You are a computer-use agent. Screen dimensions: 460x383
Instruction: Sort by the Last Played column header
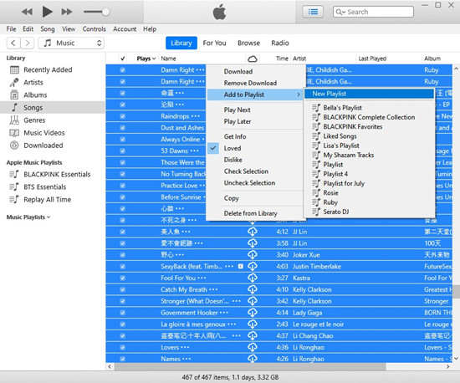(372, 59)
